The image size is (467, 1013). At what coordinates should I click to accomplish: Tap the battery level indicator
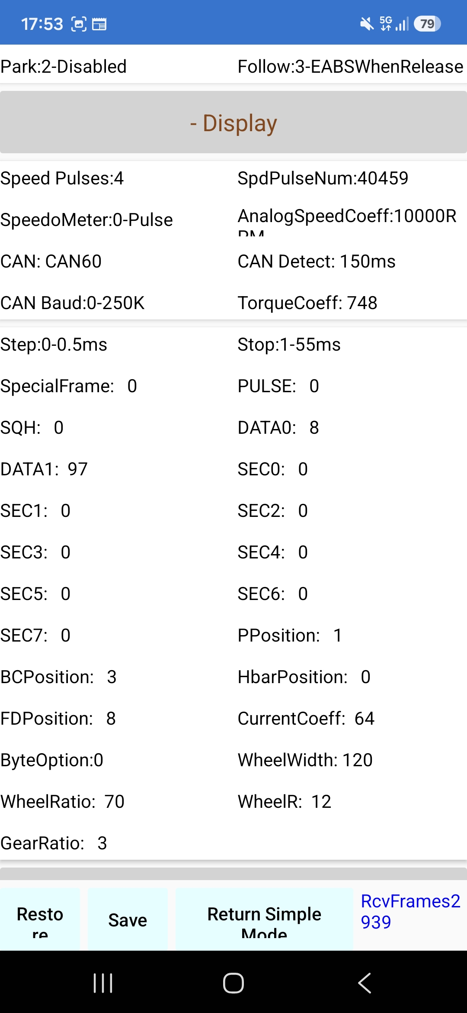pyautogui.click(x=427, y=24)
